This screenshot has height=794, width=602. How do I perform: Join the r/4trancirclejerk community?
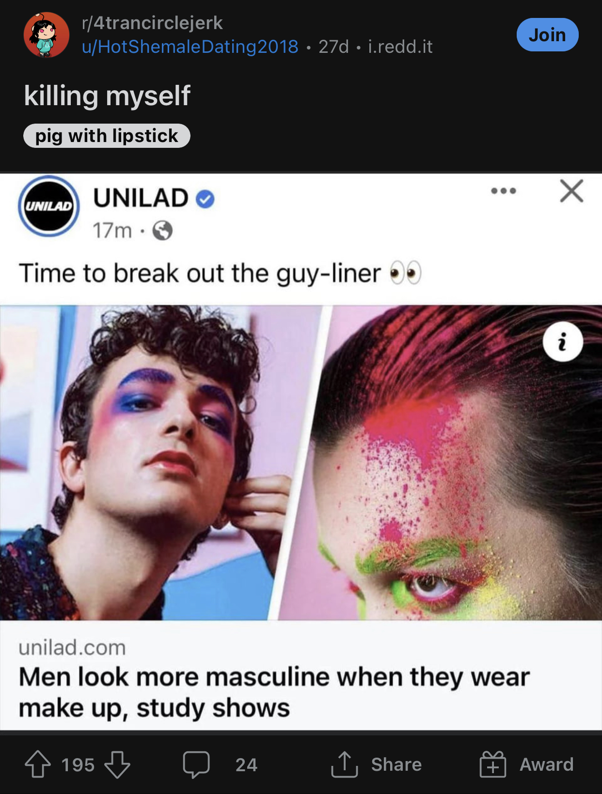[547, 35]
